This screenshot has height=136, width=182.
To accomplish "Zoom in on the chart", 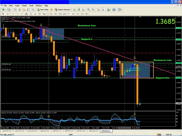I will click(89, 10).
